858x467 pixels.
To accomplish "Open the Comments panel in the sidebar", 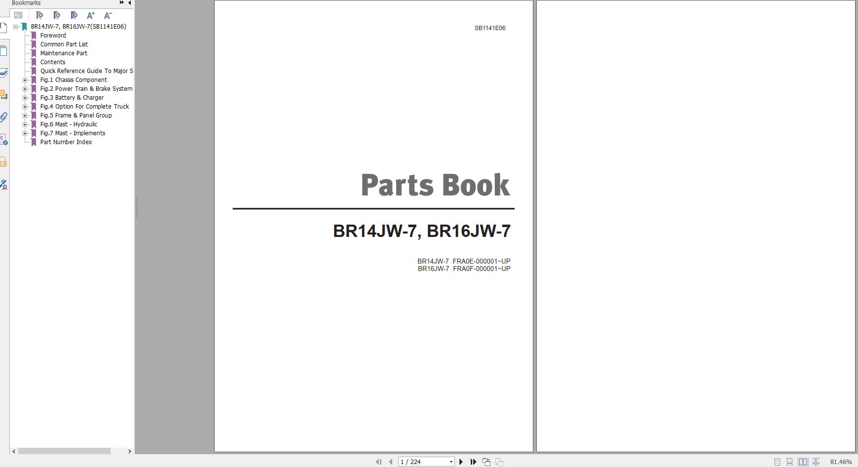I will tap(5, 96).
